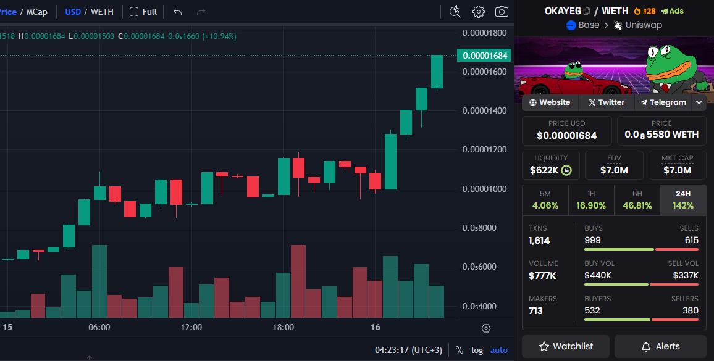Click the LIQUIDITY $622K value
This screenshot has height=361, width=714.
click(544, 170)
